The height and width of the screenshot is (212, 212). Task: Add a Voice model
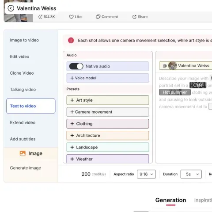pyautogui.click(x=108, y=78)
